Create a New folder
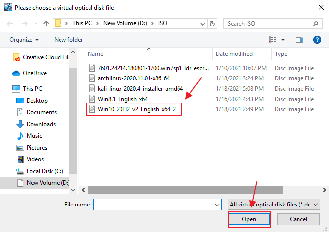 pyautogui.click(x=68, y=40)
